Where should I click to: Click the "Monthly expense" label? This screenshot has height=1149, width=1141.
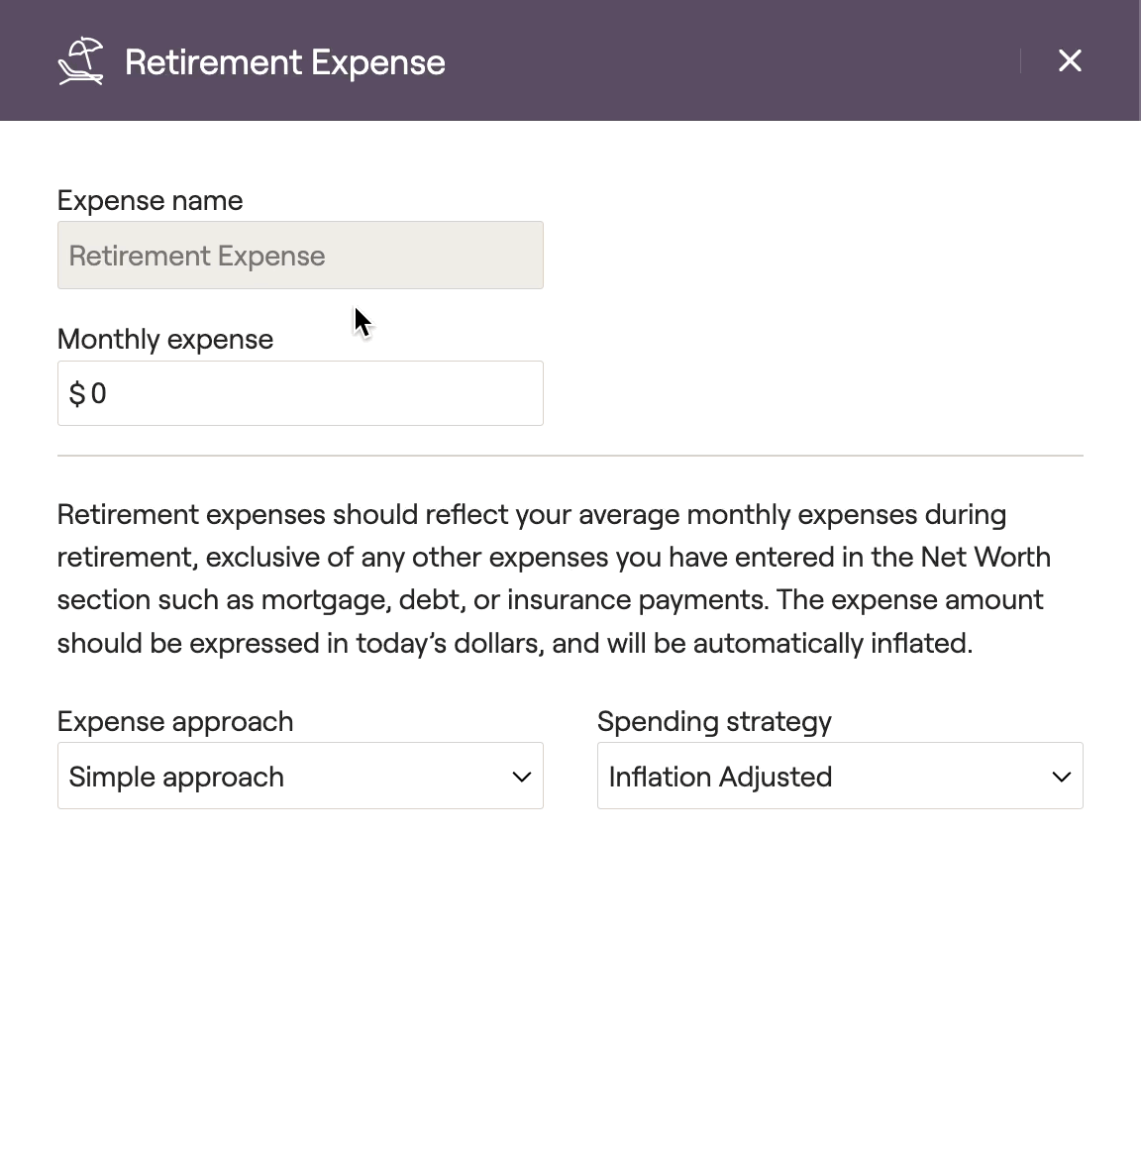165,340
